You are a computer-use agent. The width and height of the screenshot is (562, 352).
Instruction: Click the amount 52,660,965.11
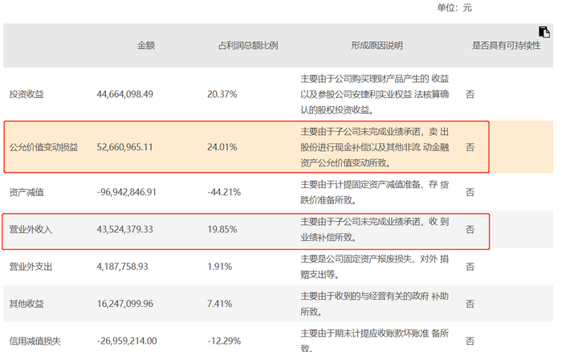coord(124,147)
